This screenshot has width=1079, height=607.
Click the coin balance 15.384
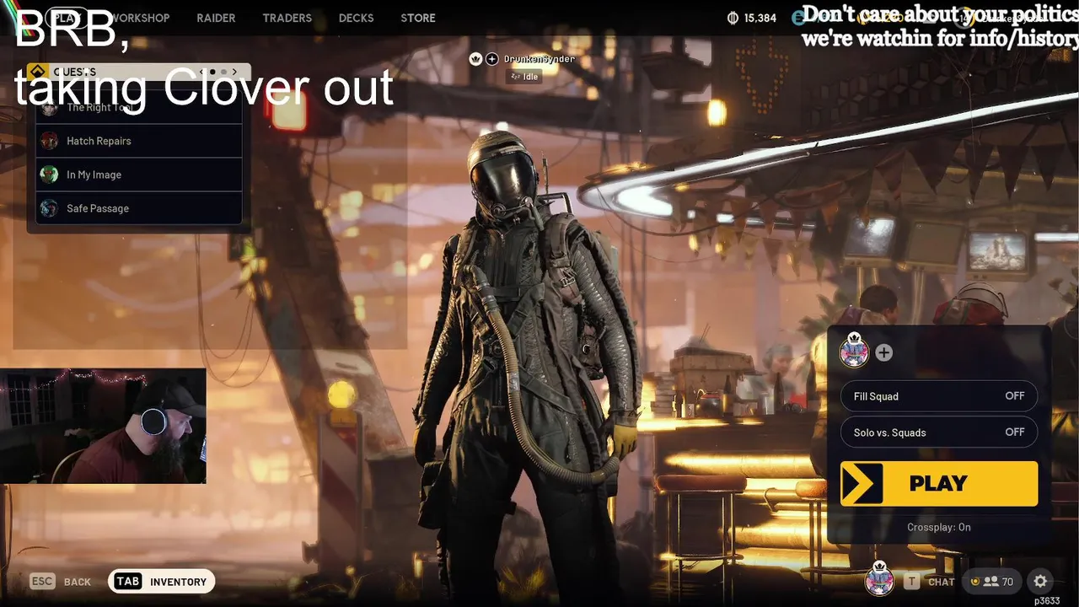[x=752, y=18]
